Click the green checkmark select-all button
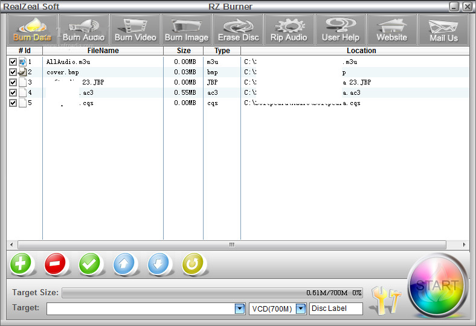Image resolution: width=476 pixels, height=326 pixels. click(89, 264)
